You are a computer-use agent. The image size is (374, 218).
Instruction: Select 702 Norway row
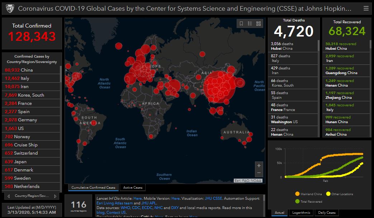[x=31, y=137]
